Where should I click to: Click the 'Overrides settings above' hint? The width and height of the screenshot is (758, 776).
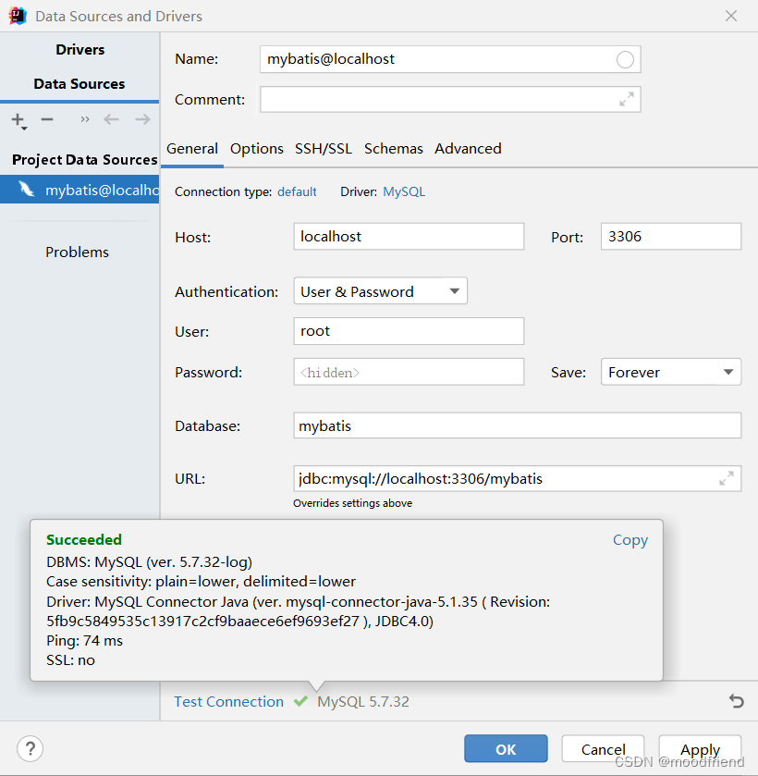(352, 503)
